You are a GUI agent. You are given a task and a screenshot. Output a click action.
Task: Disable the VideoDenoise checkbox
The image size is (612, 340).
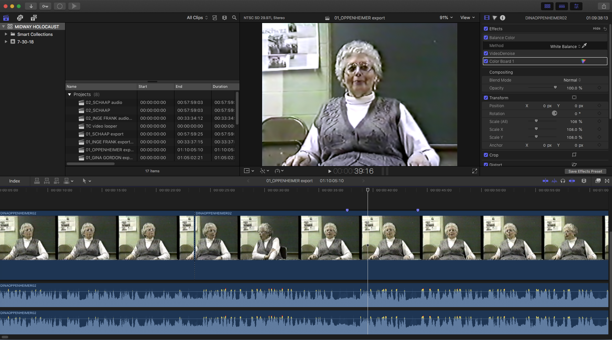486,53
